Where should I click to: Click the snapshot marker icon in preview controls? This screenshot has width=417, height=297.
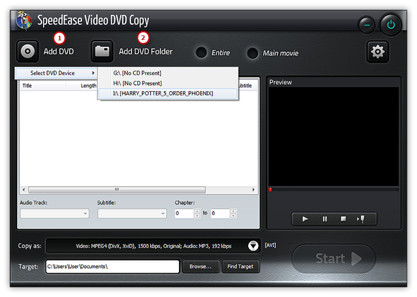tap(361, 219)
